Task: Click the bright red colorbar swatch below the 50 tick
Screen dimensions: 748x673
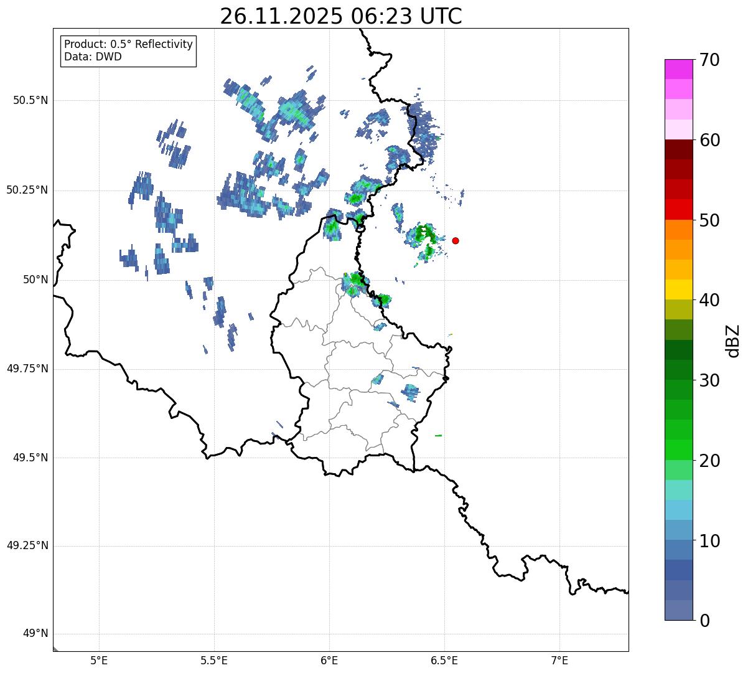Action: pyautogui.click(x=678, y=210)
